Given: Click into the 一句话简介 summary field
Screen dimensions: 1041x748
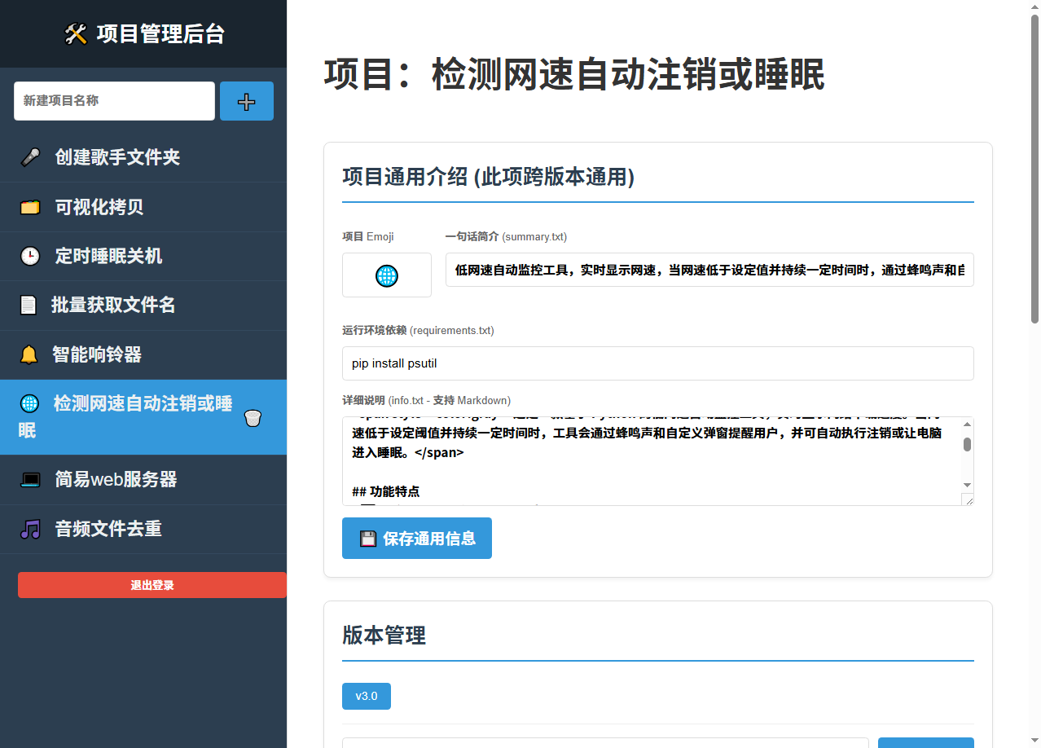Looking at the screenshot, I should click(x=709, y=270).
